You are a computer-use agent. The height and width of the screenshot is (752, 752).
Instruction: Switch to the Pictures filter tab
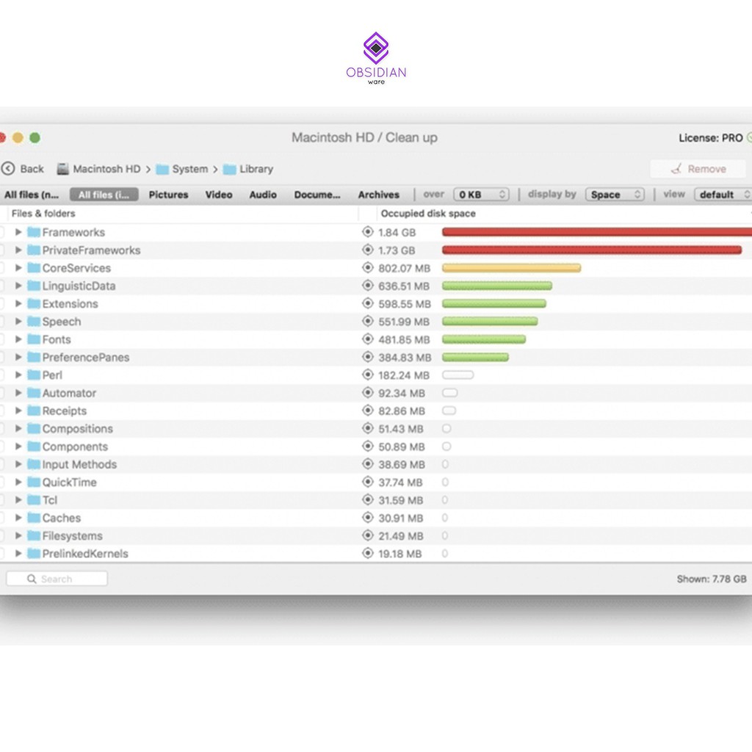point(168,195)
